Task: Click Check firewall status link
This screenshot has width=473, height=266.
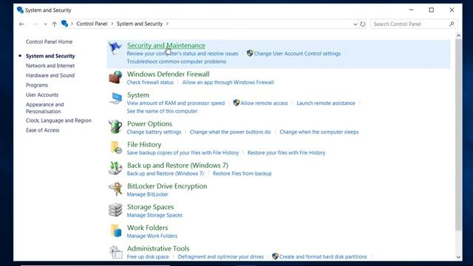Action: 150,82
